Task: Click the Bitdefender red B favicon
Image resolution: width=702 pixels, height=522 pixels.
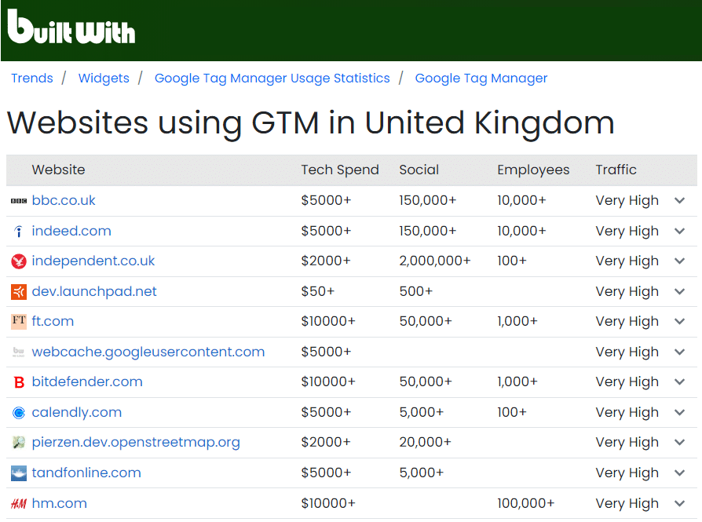Action: click(19, 382)
